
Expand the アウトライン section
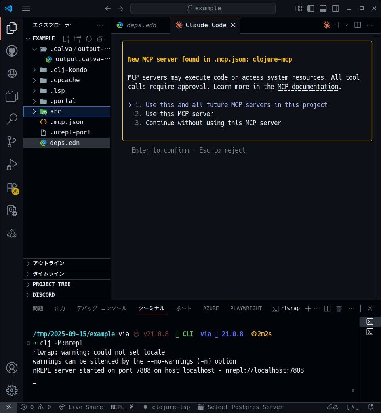coord(67,263)
